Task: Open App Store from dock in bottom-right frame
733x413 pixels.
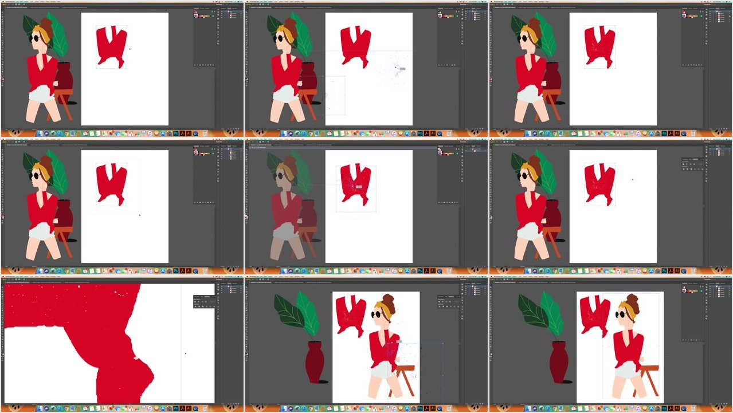Action: (651, 408)
